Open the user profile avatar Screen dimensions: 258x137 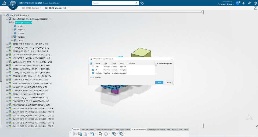pyautogui.click(x=237, y=3)
